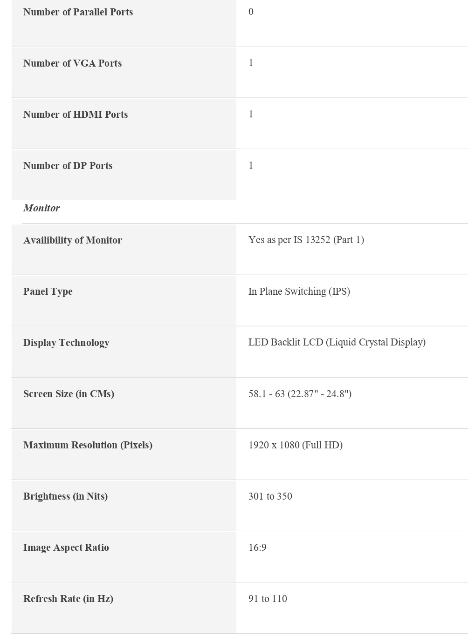Screen dimensions: 468x643
Task: Click the 58.1 - 63 screen size value
Action: click(300, 394)
